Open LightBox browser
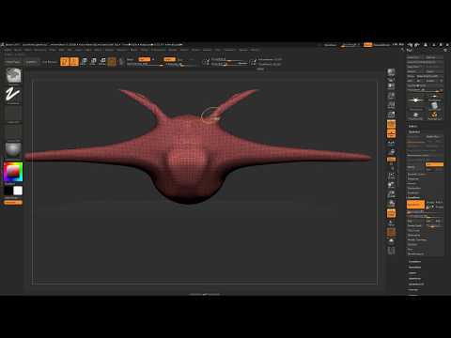 (x=31, y=62)
